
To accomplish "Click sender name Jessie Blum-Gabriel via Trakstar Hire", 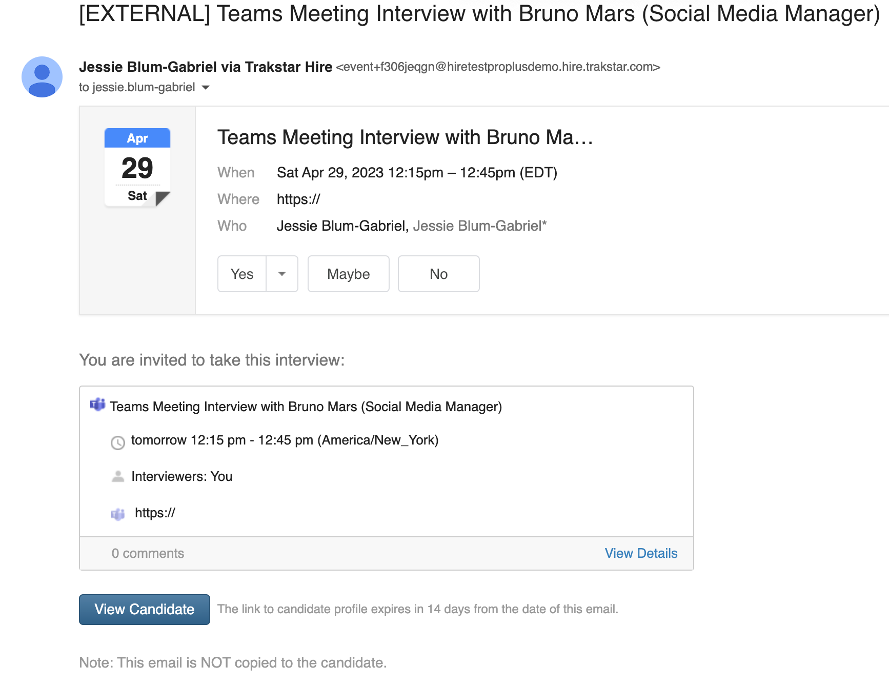I will 206,67.
